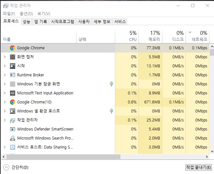Switch to the 성능 tab

coord(26,22)
